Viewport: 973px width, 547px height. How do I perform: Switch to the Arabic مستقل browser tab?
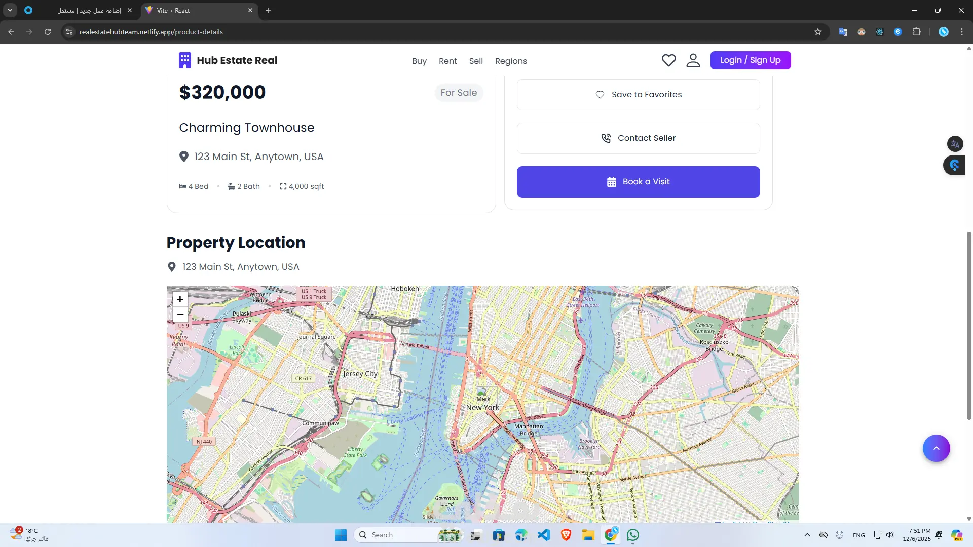click(x=89, y=10)
